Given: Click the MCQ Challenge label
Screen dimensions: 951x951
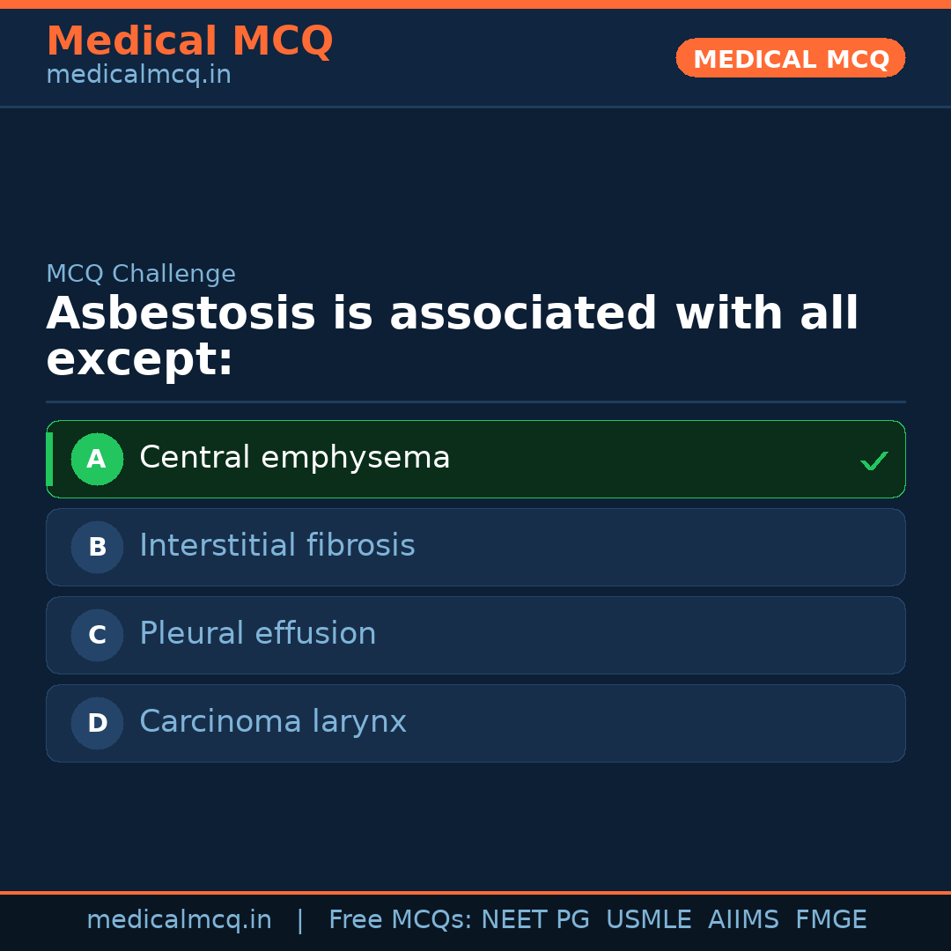Looking at the screenshot, I should point(141,274).
